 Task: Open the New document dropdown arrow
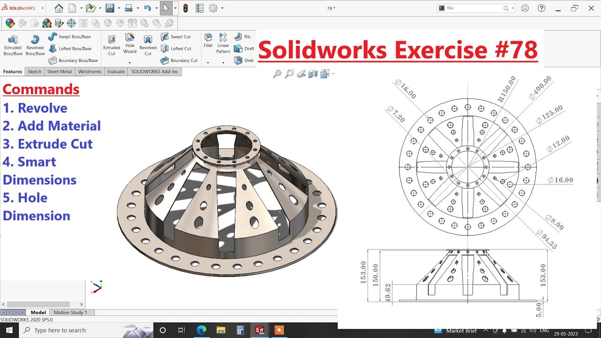(x=80, y=8)
